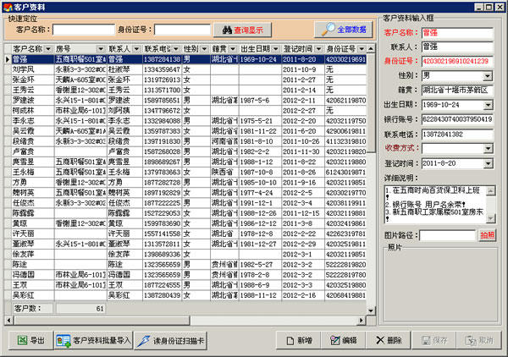508x357 pixels.
Task: Focus the quick-search 身份证号 input field
Action: point(182,30)
